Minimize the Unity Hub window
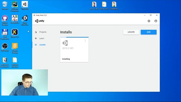The image size is (181, 102). [145, 15]
